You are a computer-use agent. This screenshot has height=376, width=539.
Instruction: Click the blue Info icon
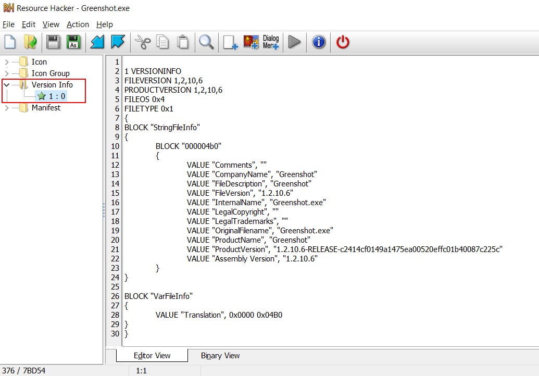pos(319,42)
